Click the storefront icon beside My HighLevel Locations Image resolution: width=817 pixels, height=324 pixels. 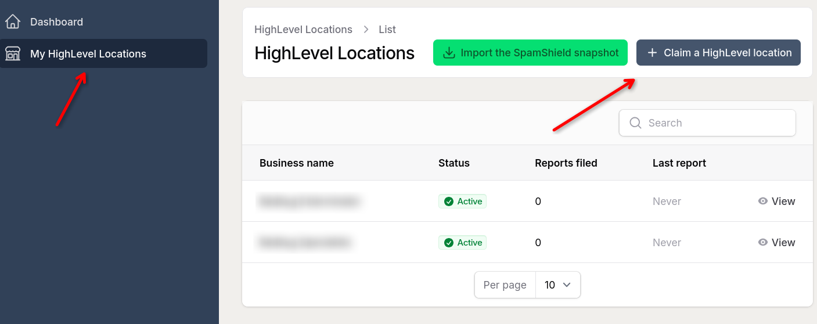point(13,54)
